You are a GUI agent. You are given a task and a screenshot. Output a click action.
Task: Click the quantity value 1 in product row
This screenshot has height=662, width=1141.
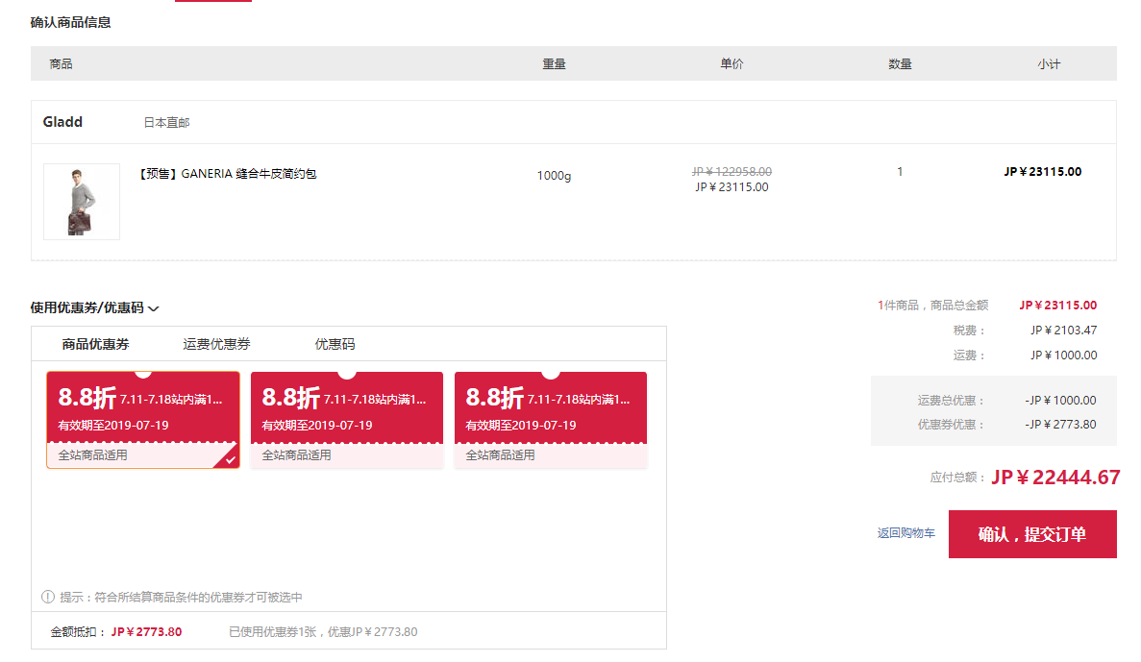[900, 172]
